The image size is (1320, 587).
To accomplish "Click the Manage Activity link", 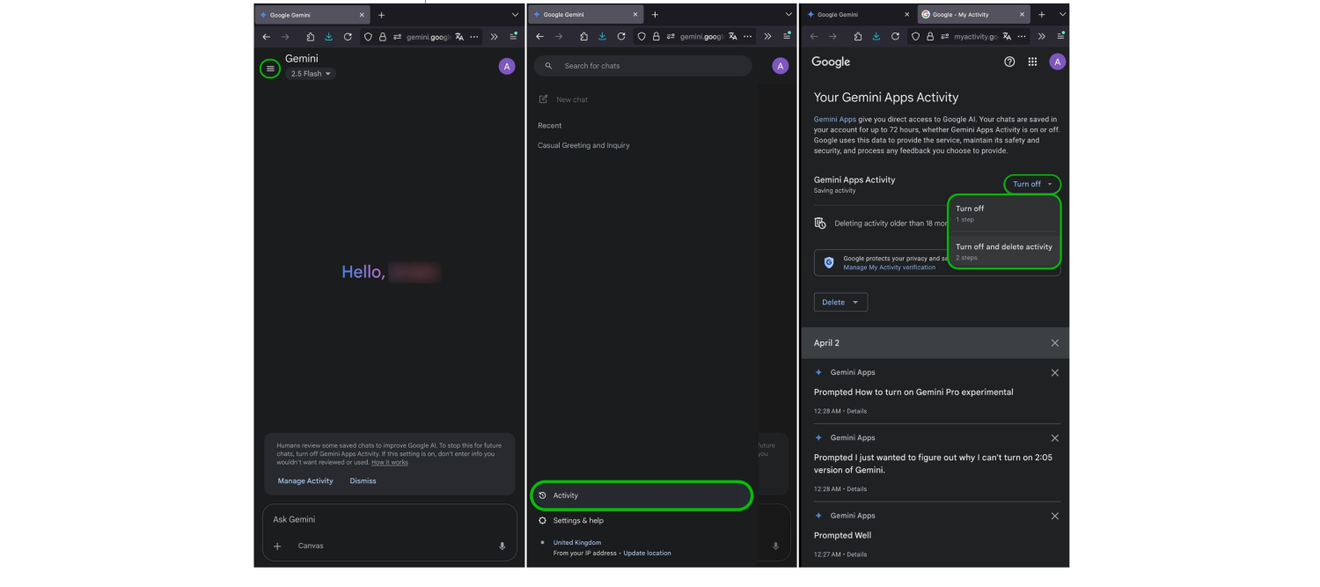I will coord(305,481).
